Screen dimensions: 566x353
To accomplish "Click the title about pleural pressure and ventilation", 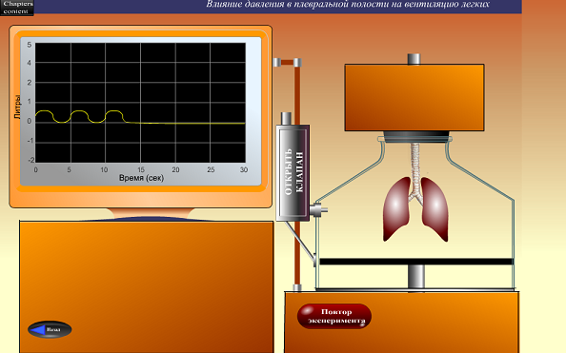I will [x=348, y=5].
